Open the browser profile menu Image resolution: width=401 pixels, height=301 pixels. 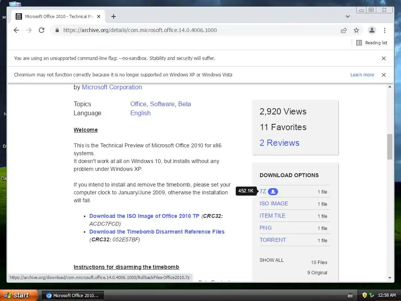372,30
